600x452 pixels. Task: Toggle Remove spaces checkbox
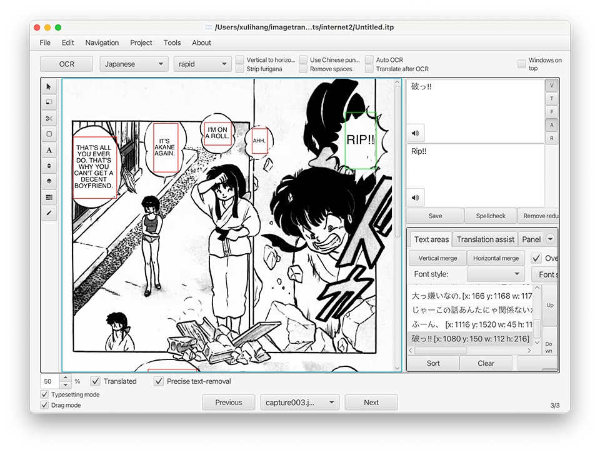coord(304,69)
